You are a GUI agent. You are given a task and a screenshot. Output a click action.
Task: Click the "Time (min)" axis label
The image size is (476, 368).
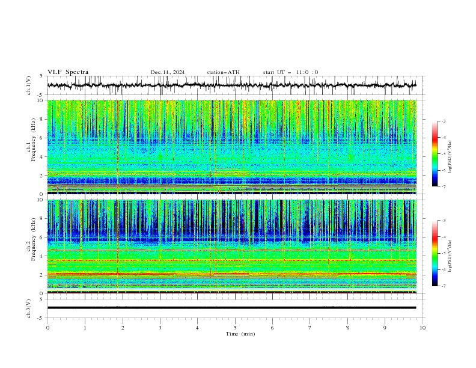click(240, 334)
